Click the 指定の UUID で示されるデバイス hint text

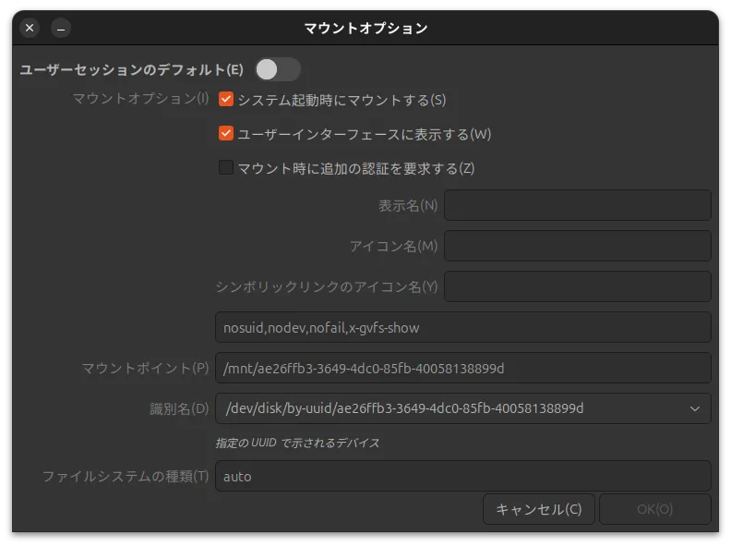297,443
